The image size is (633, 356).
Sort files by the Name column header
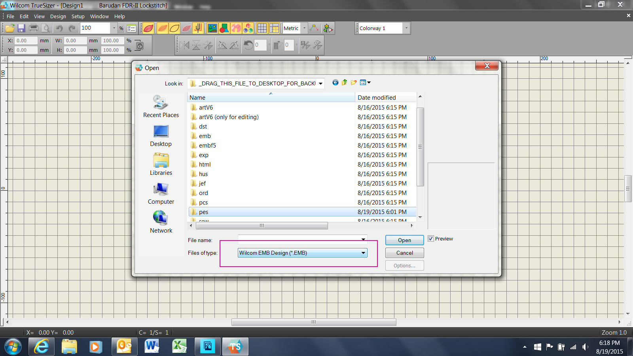(x=271, y=97)
